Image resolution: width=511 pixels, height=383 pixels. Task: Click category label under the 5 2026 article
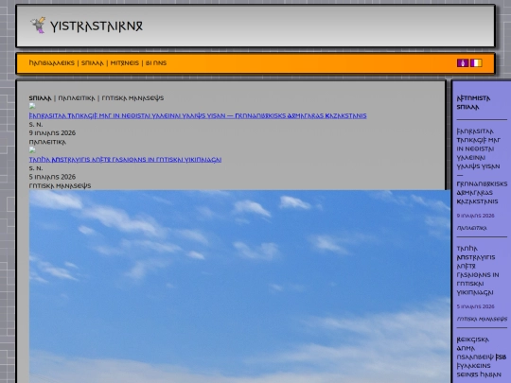[x=60, y=185]
